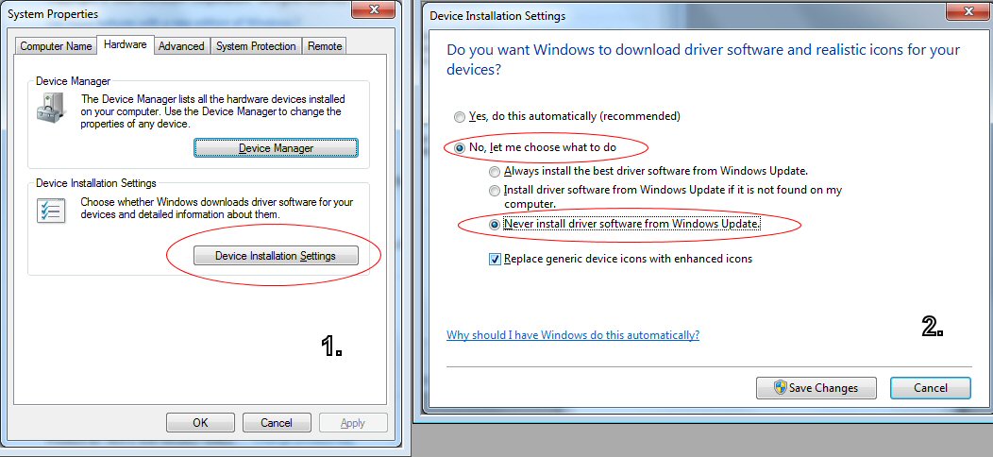Open Device Manager with its button

277,148
